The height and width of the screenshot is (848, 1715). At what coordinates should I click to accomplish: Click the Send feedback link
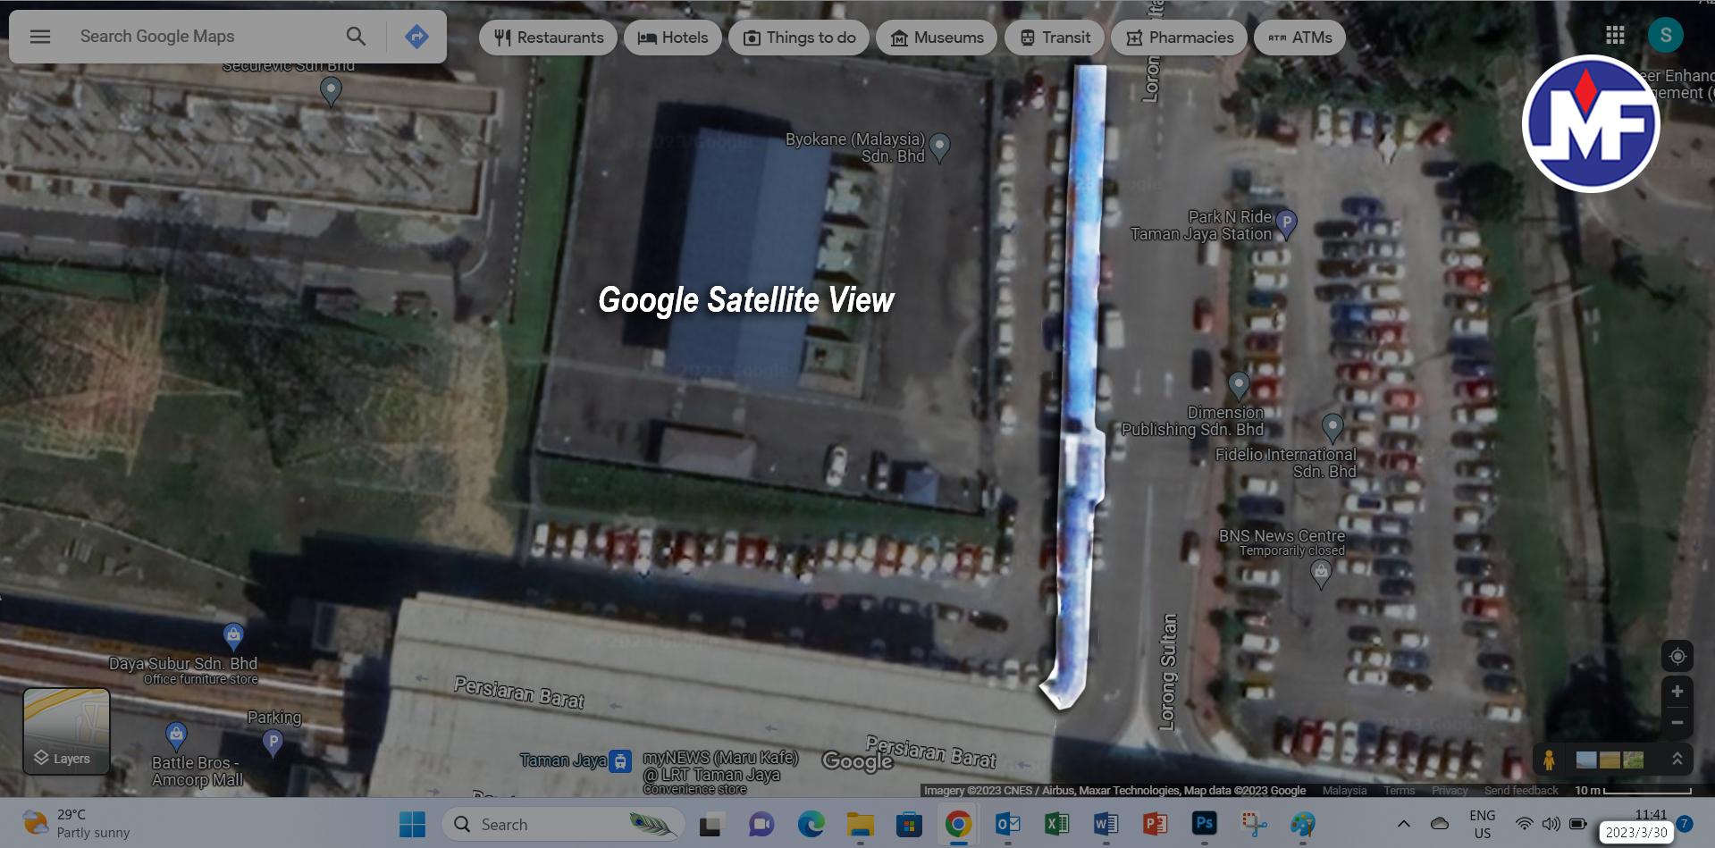(1521, 791)
